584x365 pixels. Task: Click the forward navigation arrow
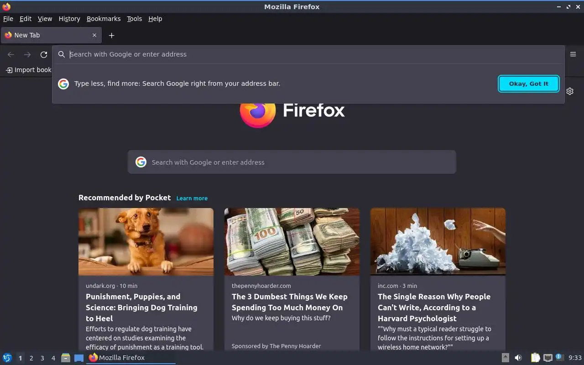27,54
